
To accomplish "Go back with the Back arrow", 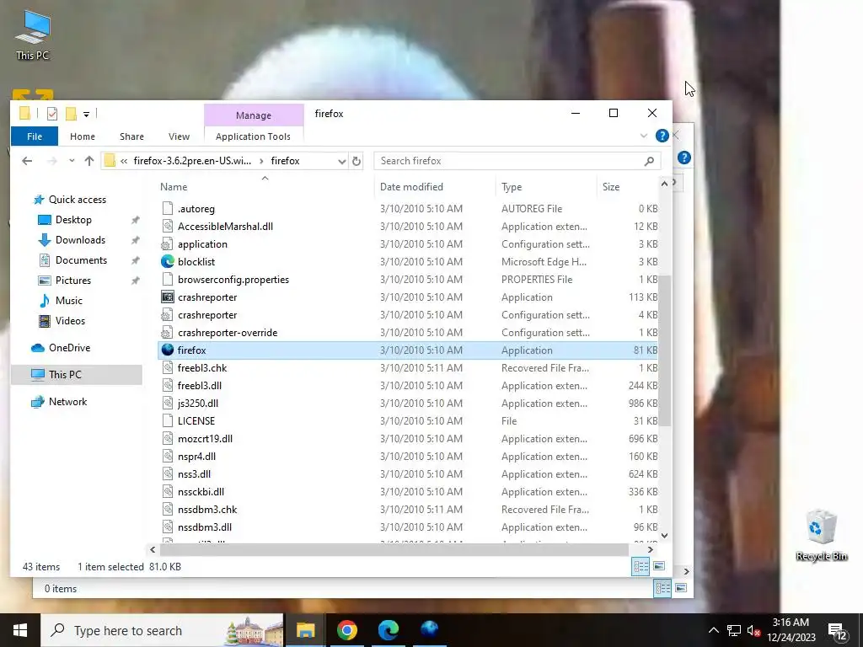I will tap(27, 161).
